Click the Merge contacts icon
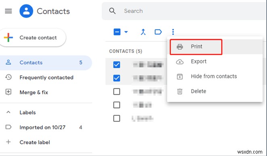 click(143, 32)
